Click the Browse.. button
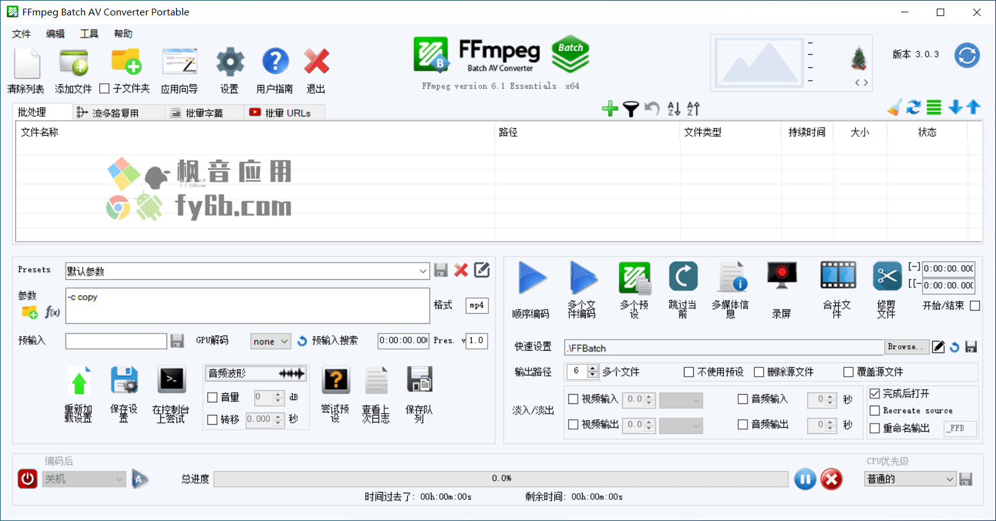 [x=905, y=347]
